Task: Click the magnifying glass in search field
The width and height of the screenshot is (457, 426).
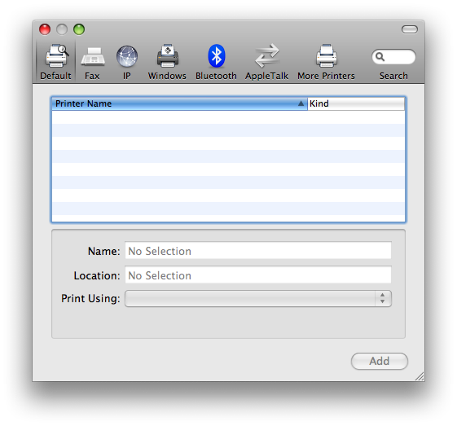Action: [x=380, y=56]
